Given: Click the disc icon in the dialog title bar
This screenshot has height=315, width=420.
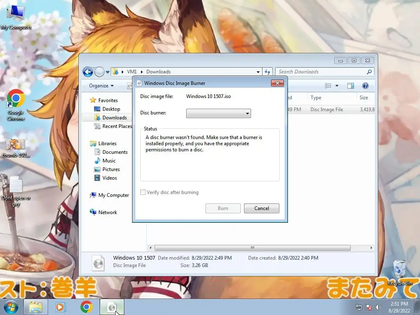Looking at the screenshot, I should tap(139, 83).
